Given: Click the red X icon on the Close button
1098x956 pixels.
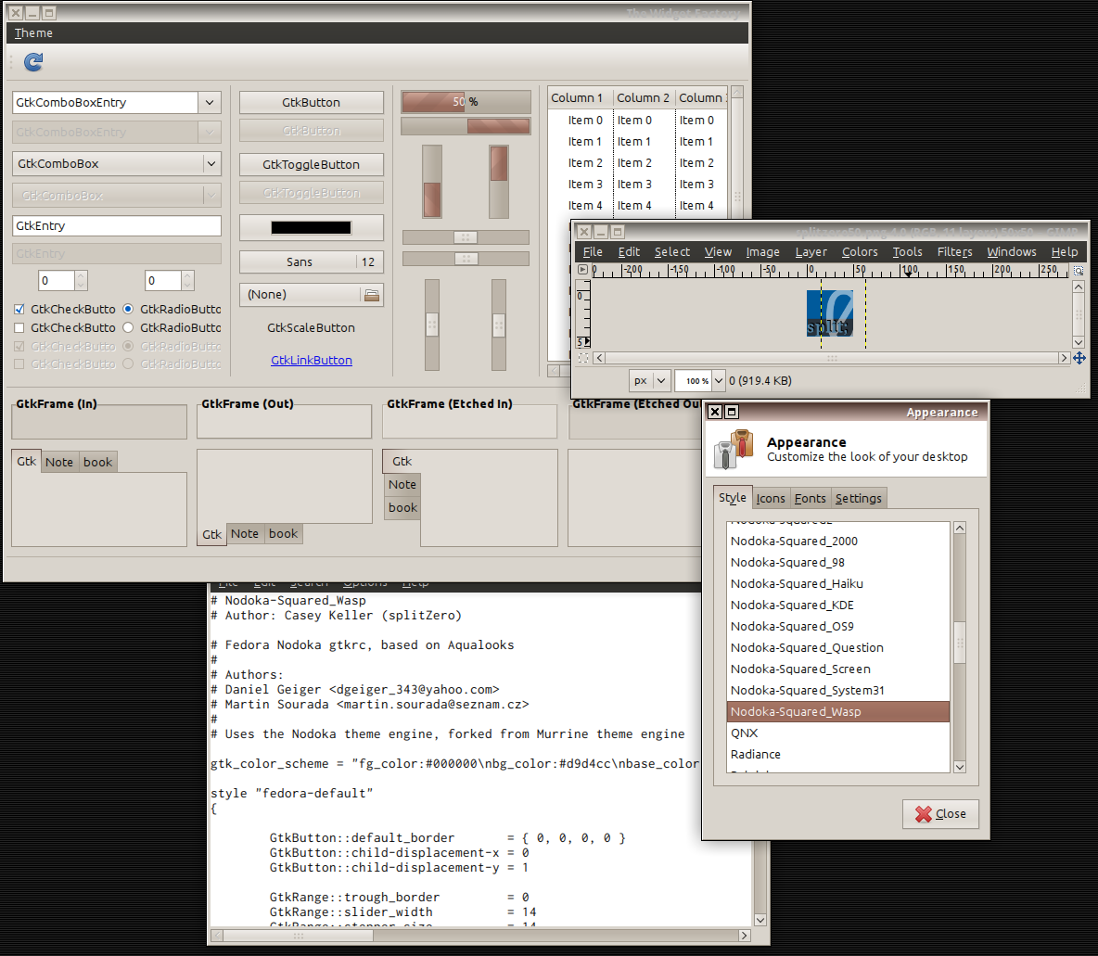Looking at the screenshot, I should (924, 814).
